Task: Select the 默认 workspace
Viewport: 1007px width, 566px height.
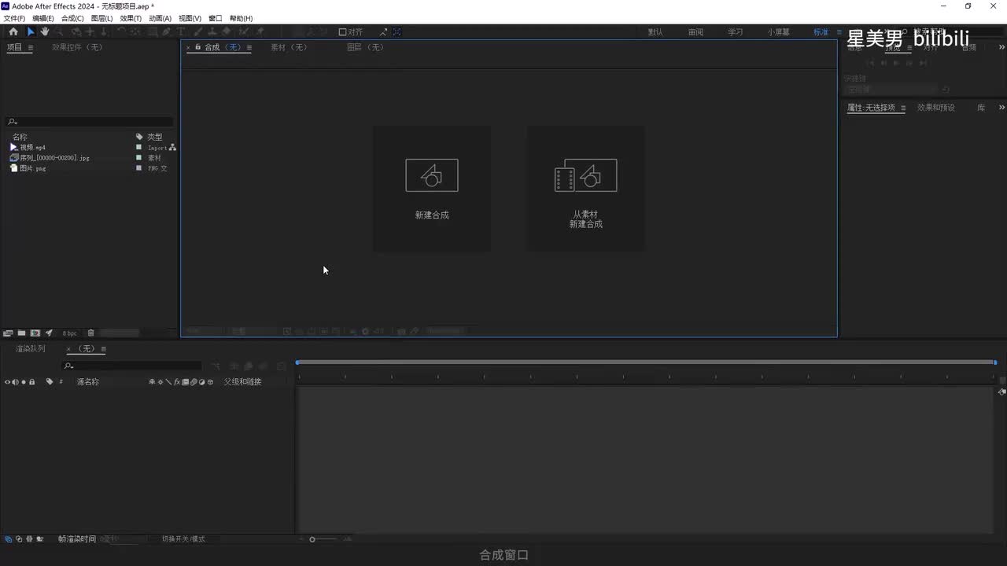Action: tap(655, 32)
